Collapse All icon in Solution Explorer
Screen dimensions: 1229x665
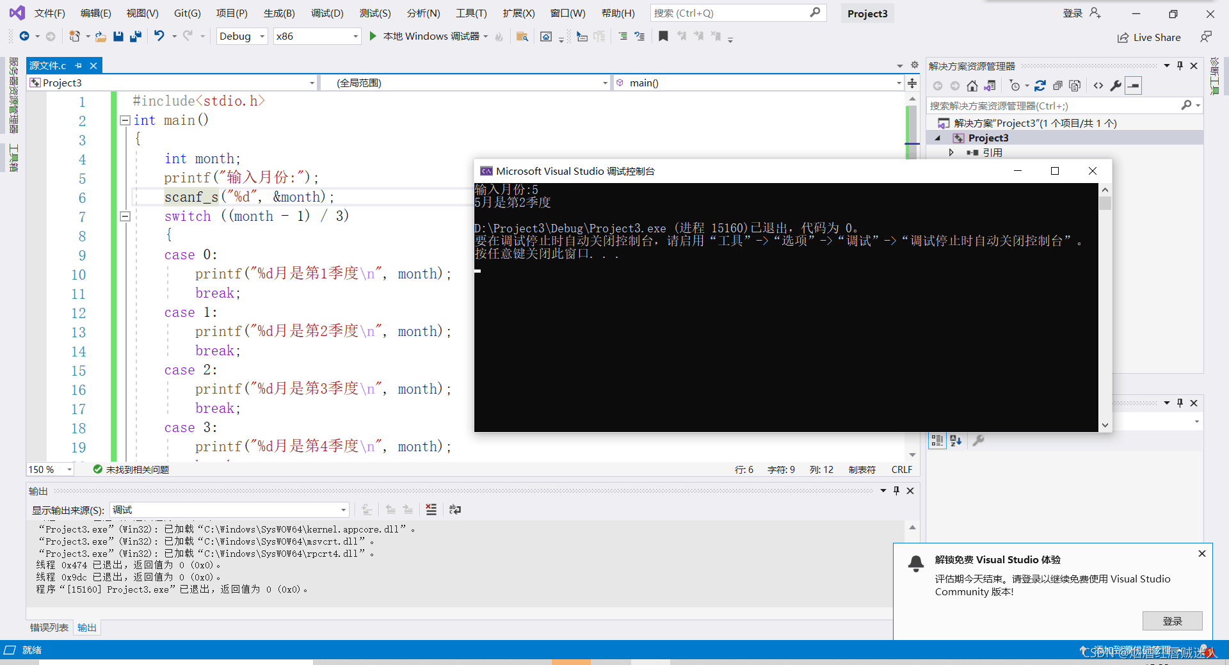coord(1057,86)
